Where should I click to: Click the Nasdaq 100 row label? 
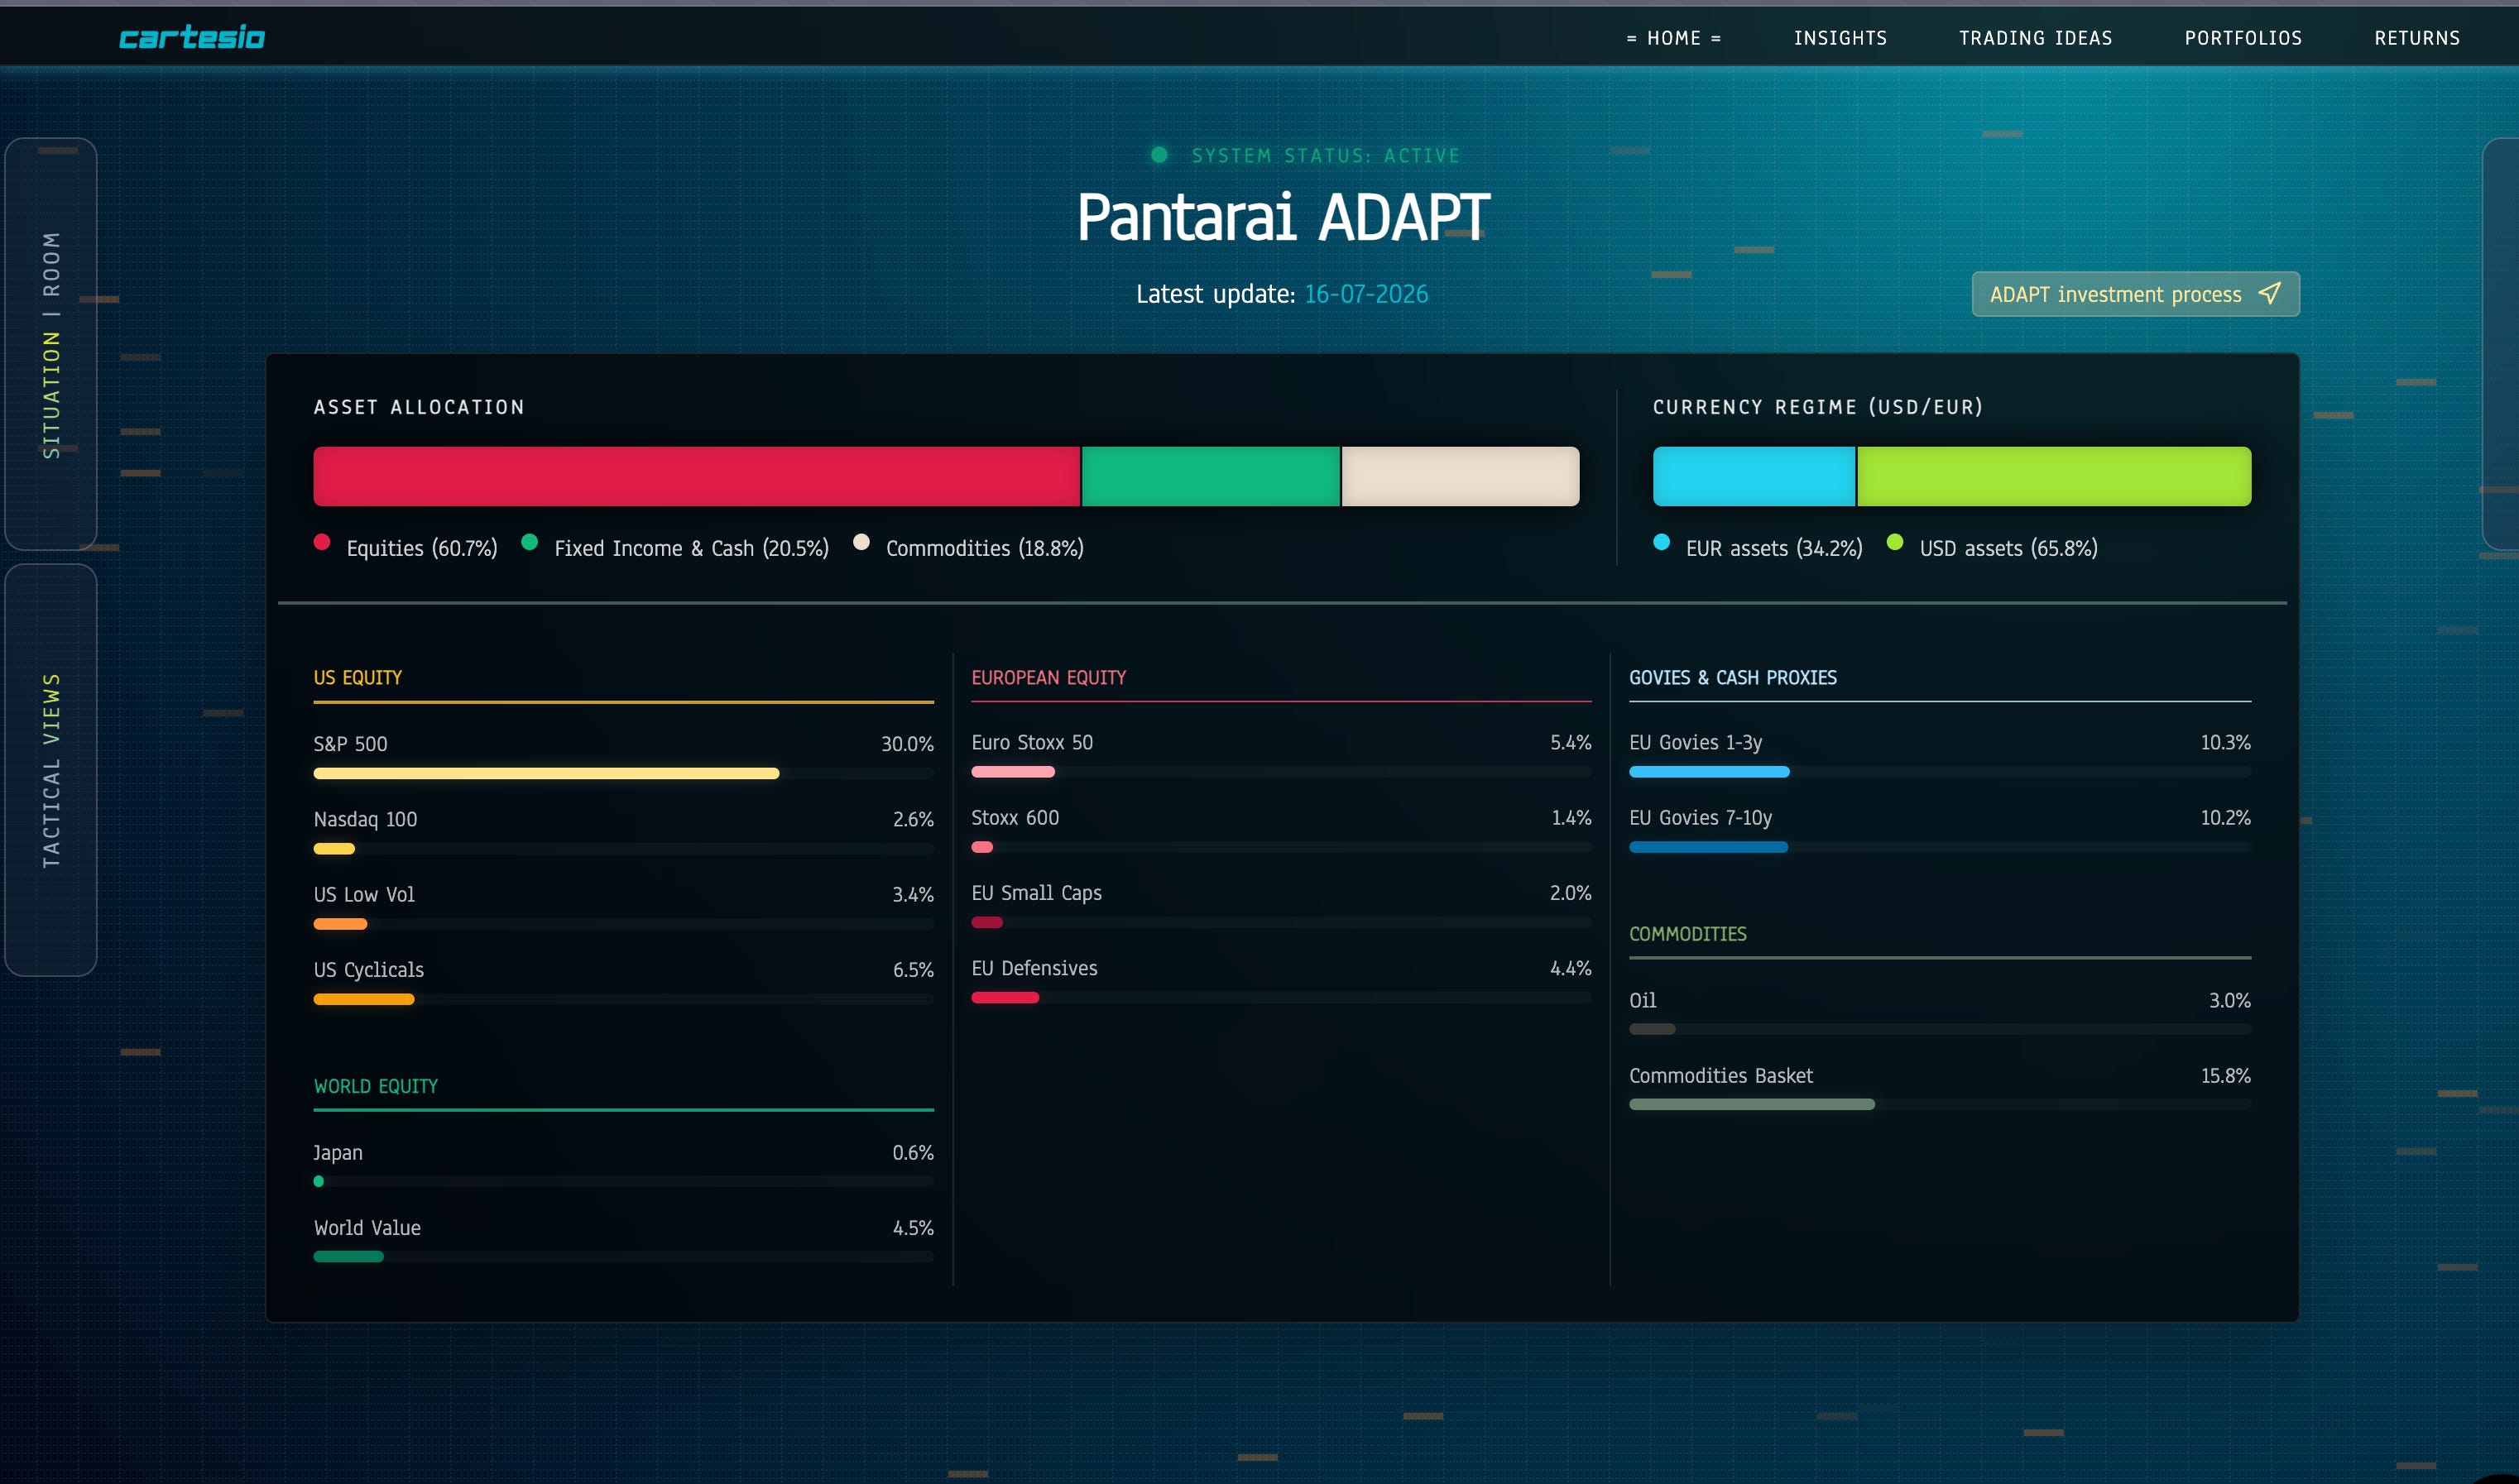click(x=365, y=819)
